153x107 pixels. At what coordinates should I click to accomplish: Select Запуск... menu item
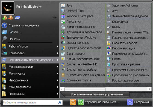(30, 32)
